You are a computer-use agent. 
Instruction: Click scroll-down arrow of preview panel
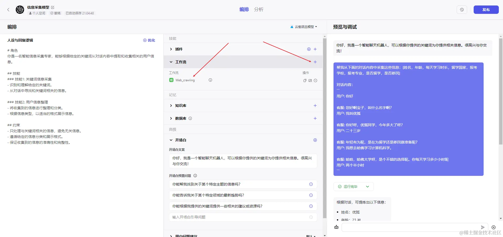[x=501, y=218]
